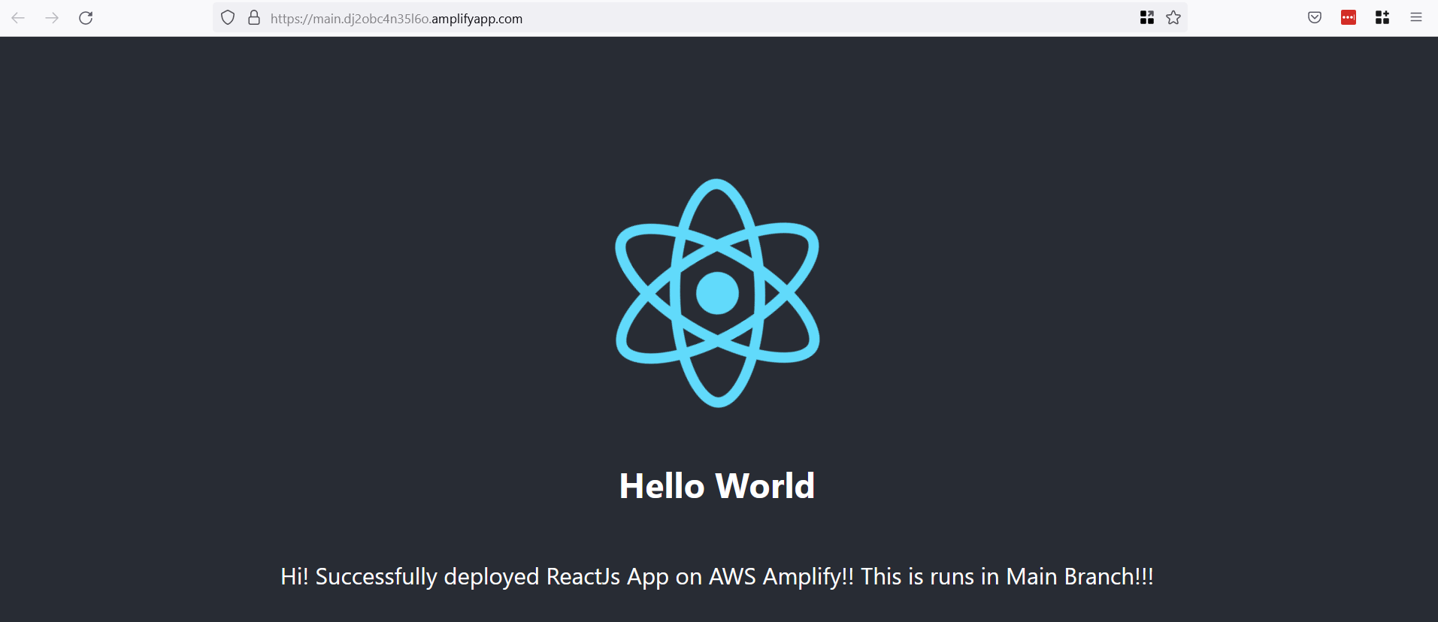The height and width of the screenshot is (622, 1438).
Task: Open the QR grid icon in address bar
Action: [x=1147, y=18]
